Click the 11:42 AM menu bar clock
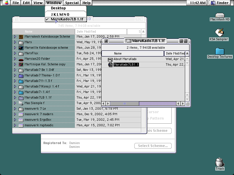The image size is (234, 175). 198,3
